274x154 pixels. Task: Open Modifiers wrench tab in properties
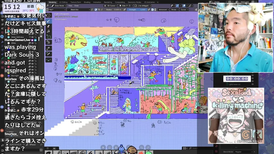point(2,42)
